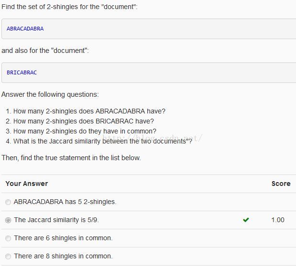
Task: Click the ABRACADABRA code text
Action: tap(25, 29)
